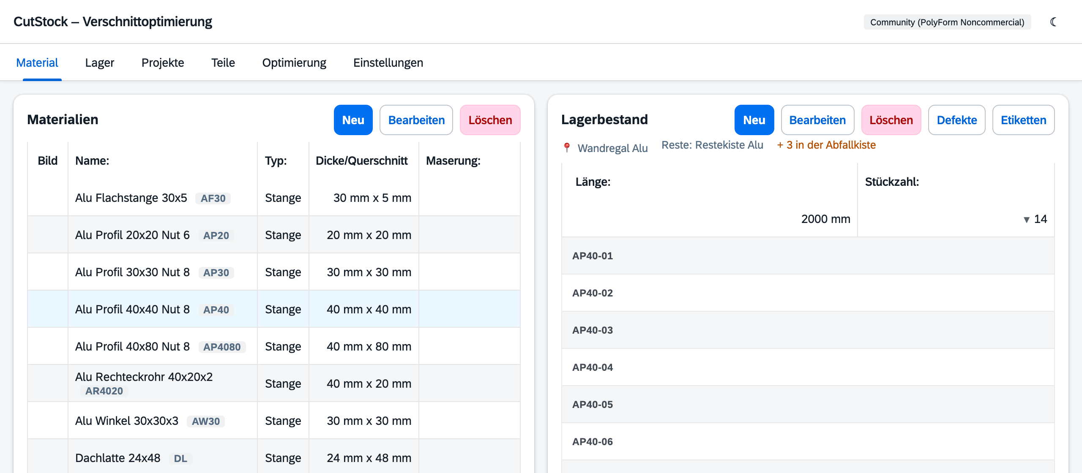Image resolution: width=1082 pixels, height=473 pixels.
Task: Click the Wandregal Alu location label
Action: click(x=612, y=148)
